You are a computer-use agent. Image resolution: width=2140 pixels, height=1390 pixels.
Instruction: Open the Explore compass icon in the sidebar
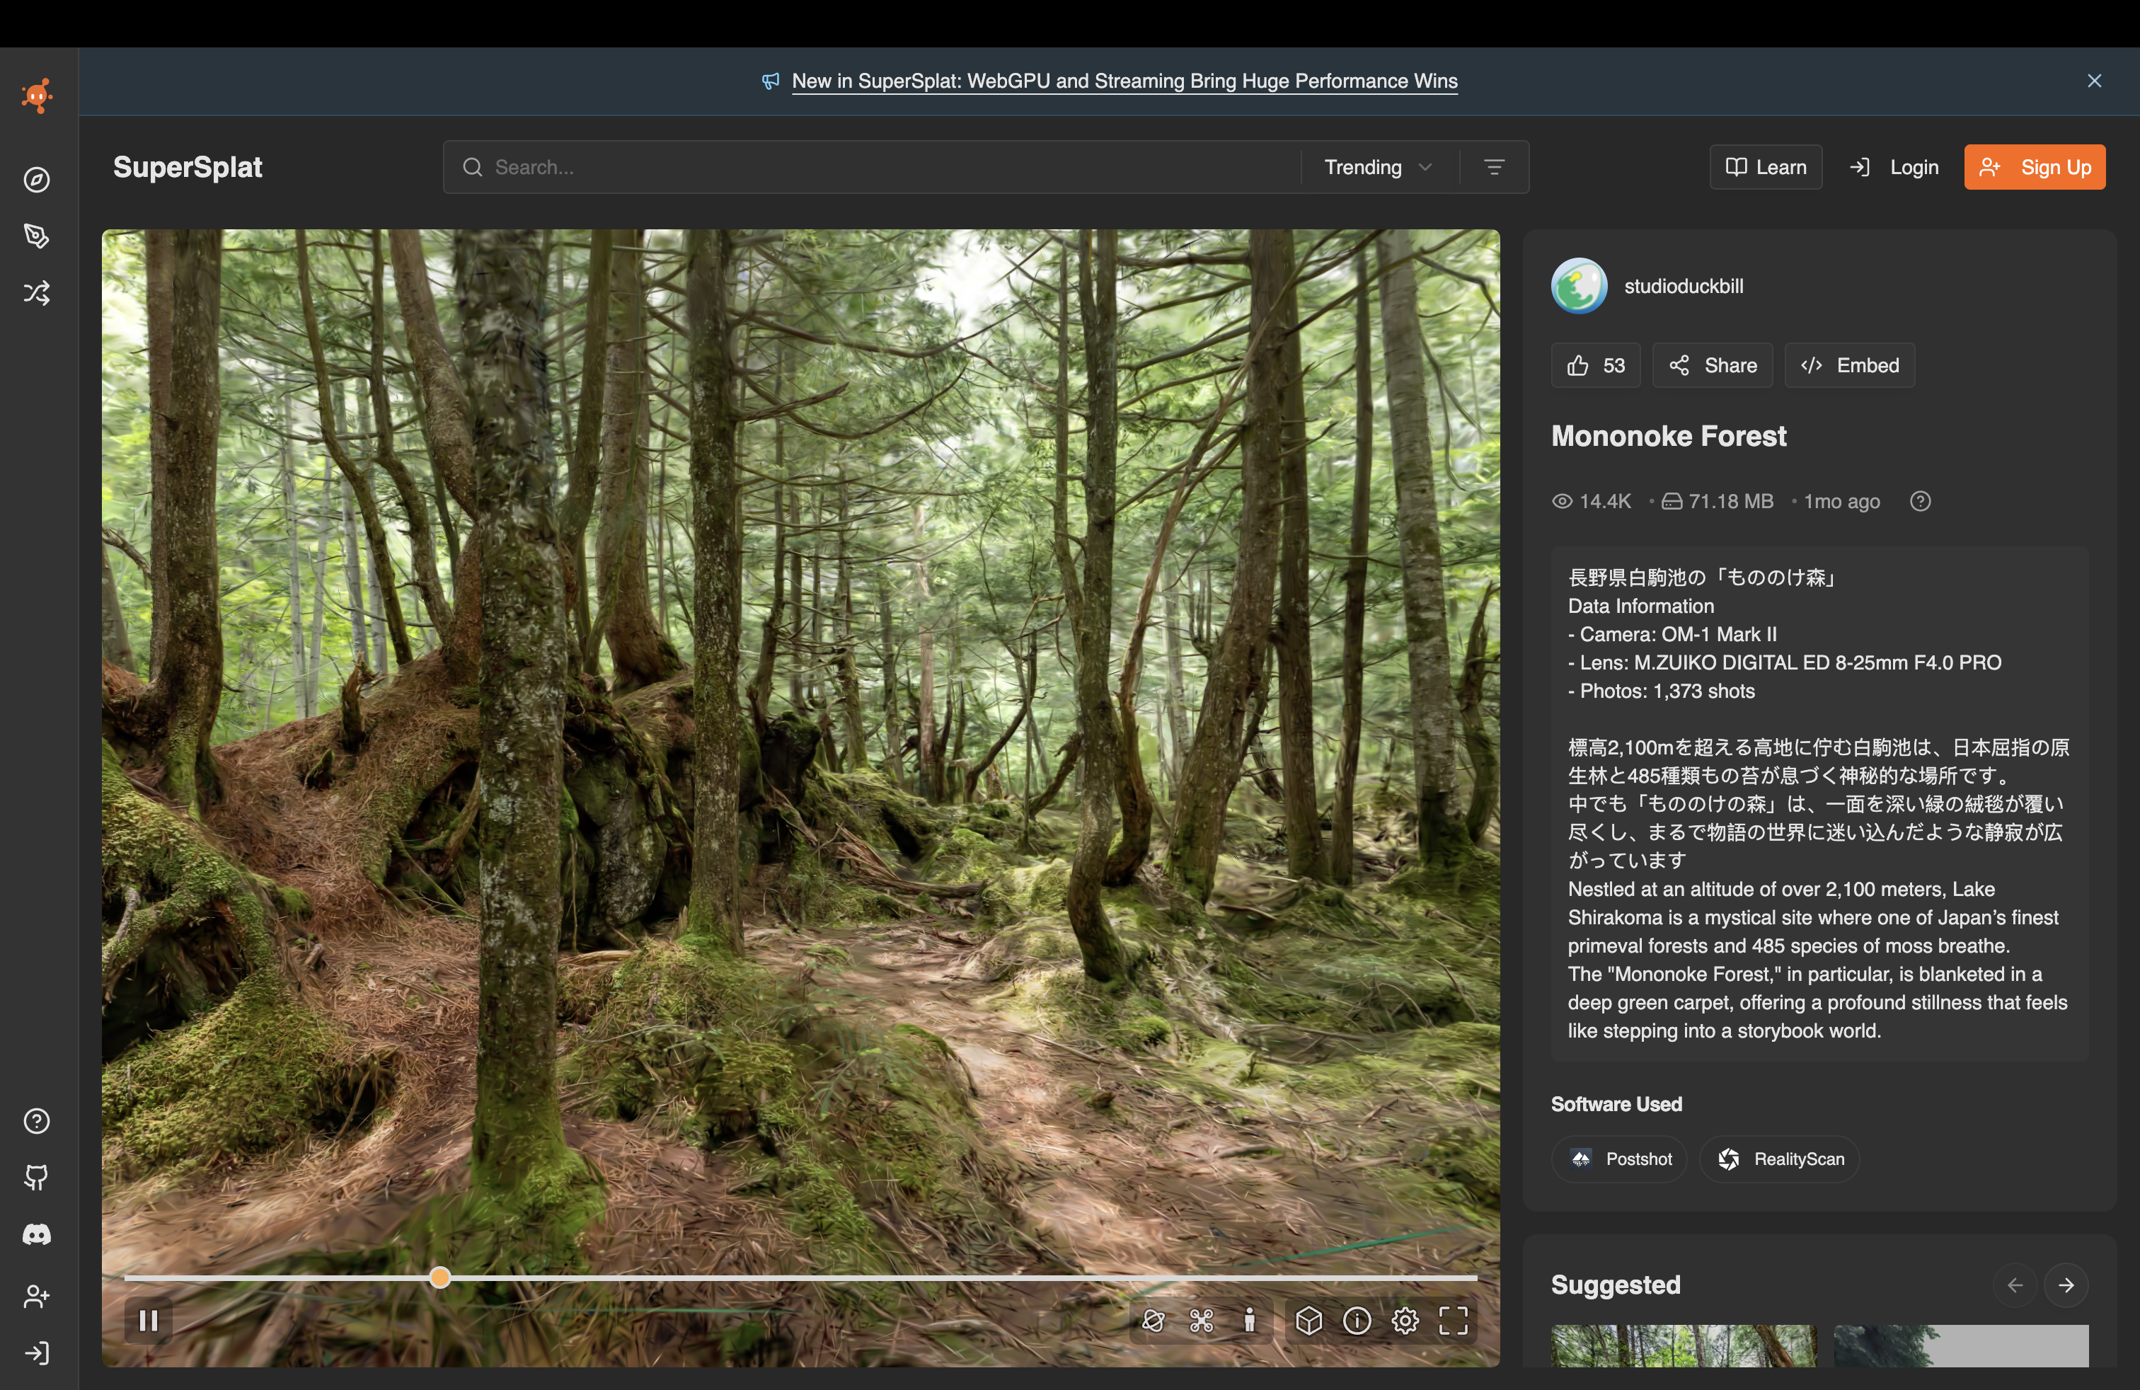(x=37, y=180)
